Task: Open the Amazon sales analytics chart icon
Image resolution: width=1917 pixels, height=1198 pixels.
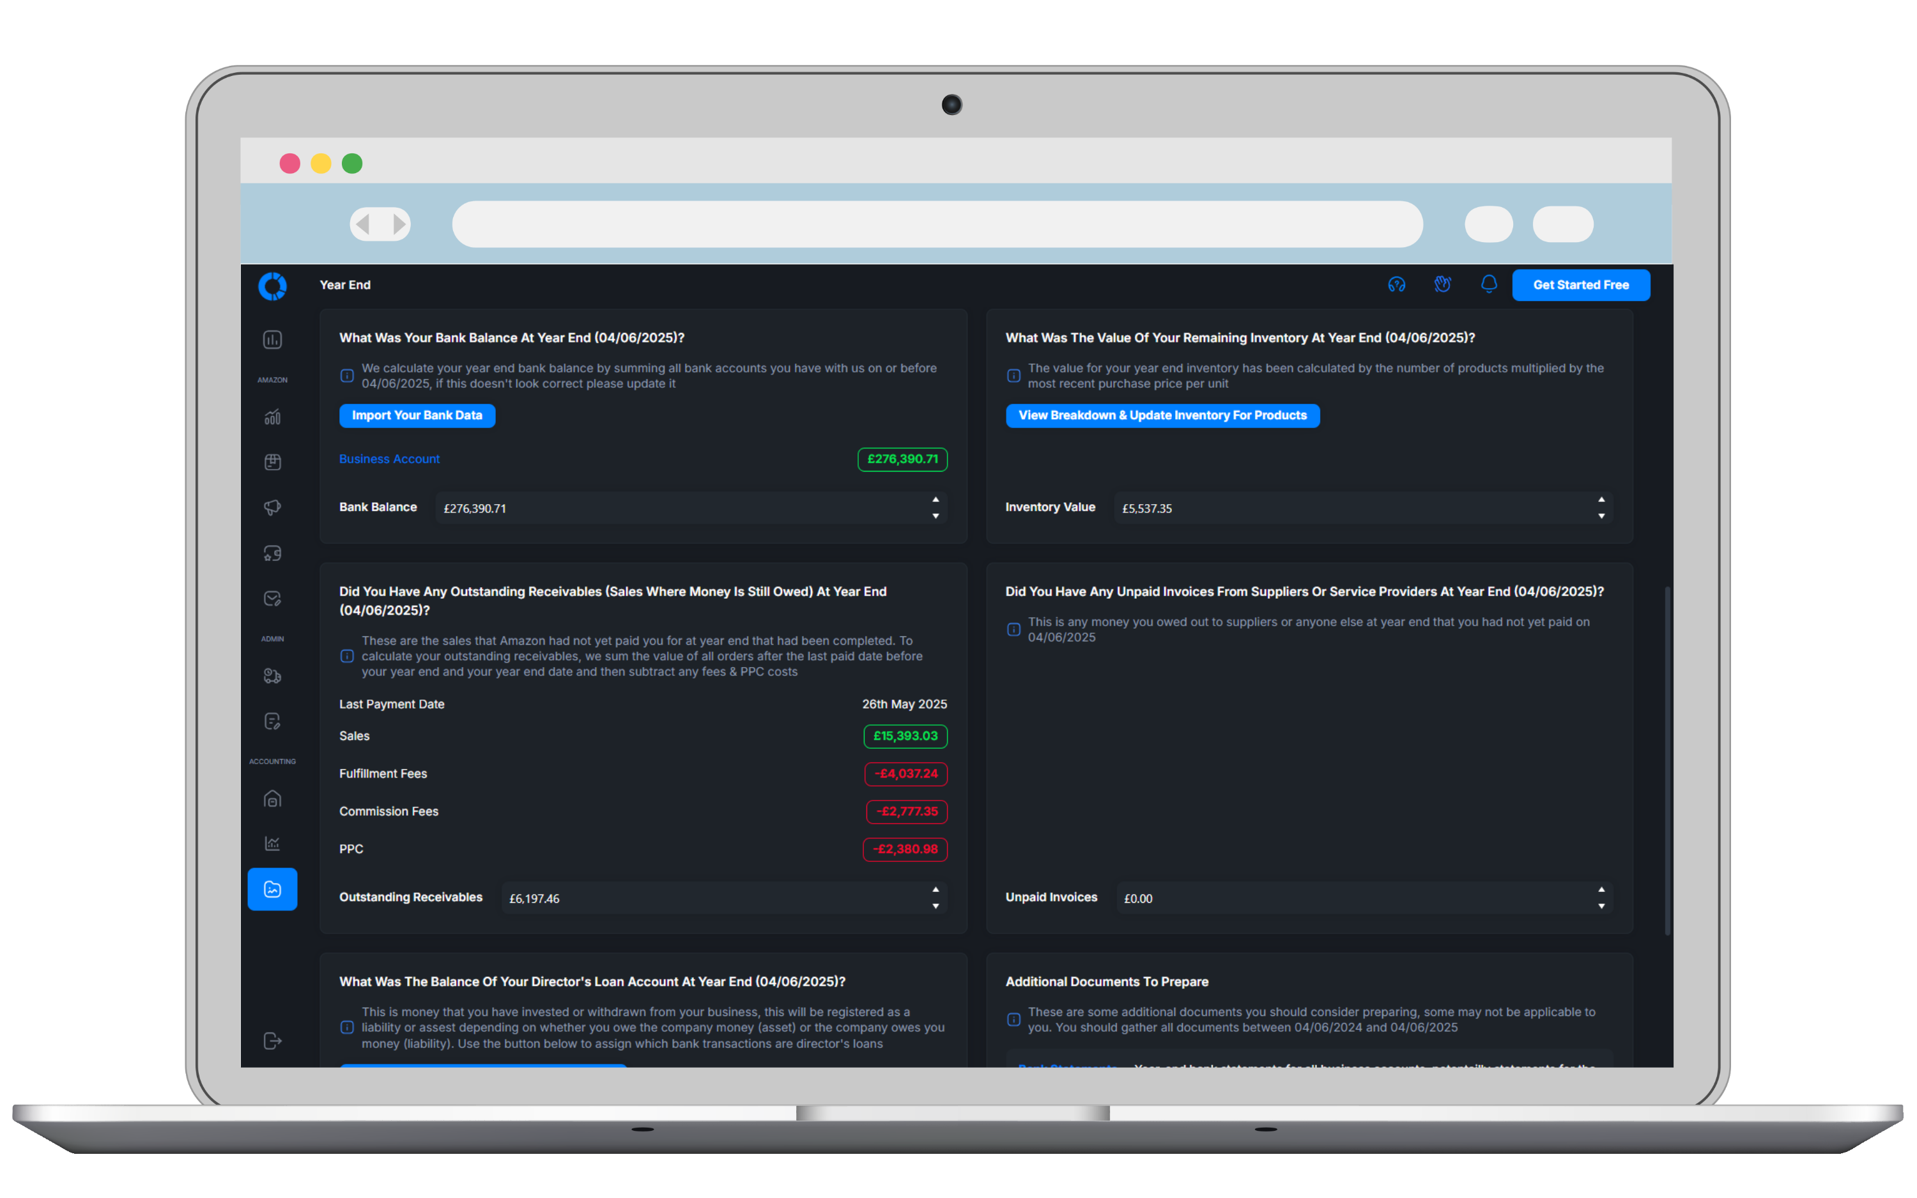Action: pyautogui.click(x=272, y=417)
